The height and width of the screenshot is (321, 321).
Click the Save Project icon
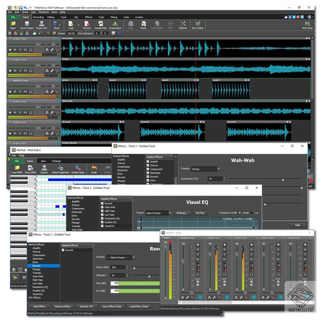pyautogui.click(x=27, y=24)
